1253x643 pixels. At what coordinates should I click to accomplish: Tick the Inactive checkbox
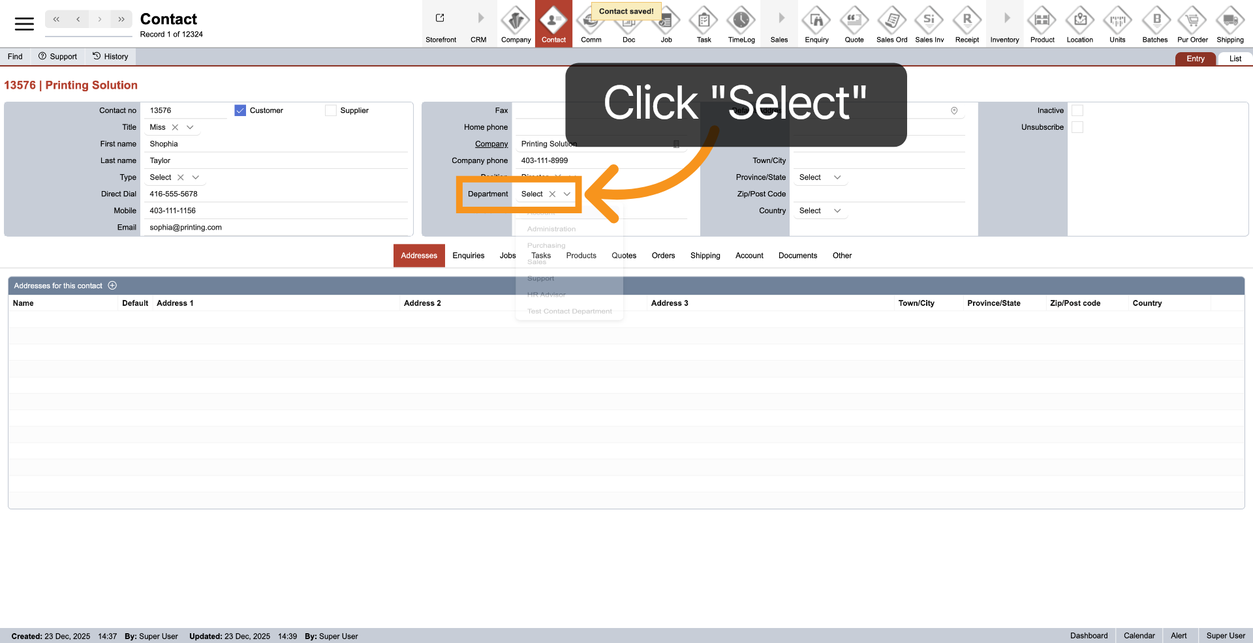pos(1077,111)
